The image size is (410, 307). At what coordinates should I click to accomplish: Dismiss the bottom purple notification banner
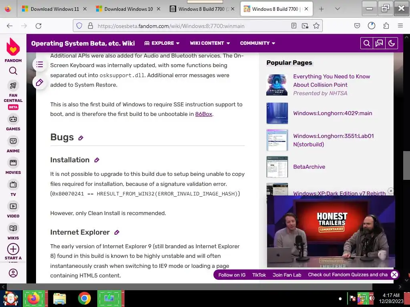point(394,275)
